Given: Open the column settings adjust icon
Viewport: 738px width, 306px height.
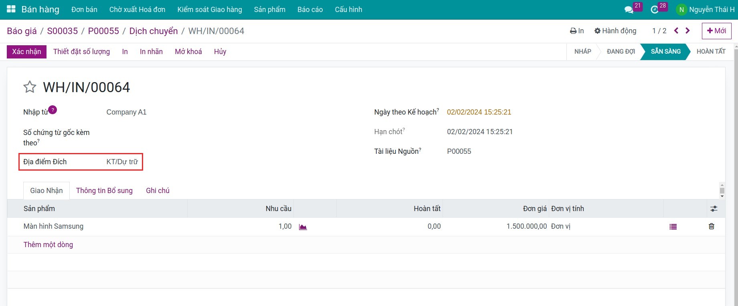Looking at the screenshot, I should click(714, 209).
